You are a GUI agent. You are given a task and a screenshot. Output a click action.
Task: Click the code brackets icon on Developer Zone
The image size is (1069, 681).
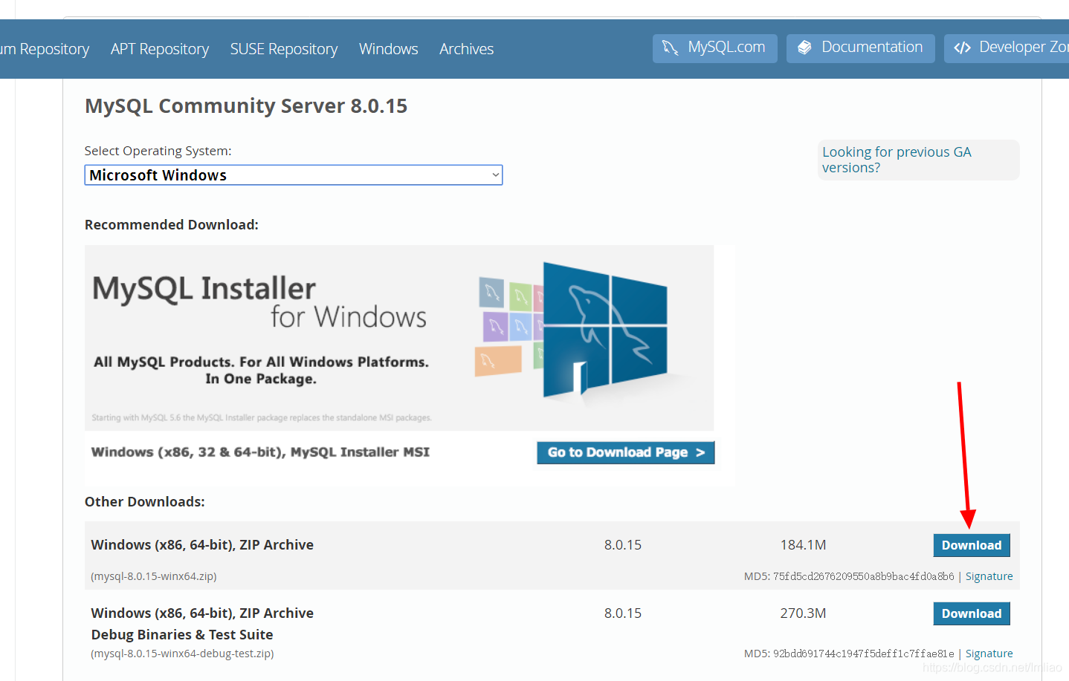962,48
